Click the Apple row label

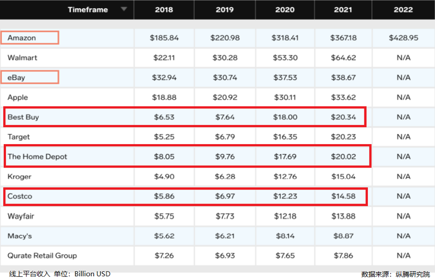(17, 97)
